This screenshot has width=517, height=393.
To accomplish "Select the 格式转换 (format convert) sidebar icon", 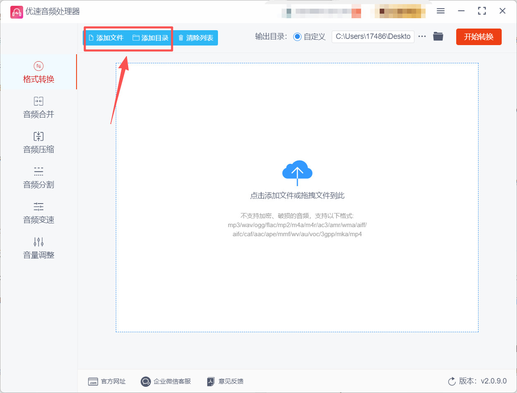I will pos(38,72).
